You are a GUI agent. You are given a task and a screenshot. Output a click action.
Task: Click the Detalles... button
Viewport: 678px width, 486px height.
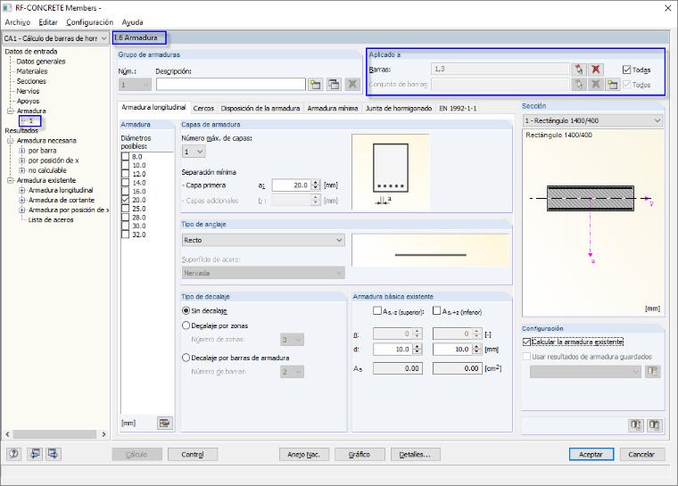415,455
